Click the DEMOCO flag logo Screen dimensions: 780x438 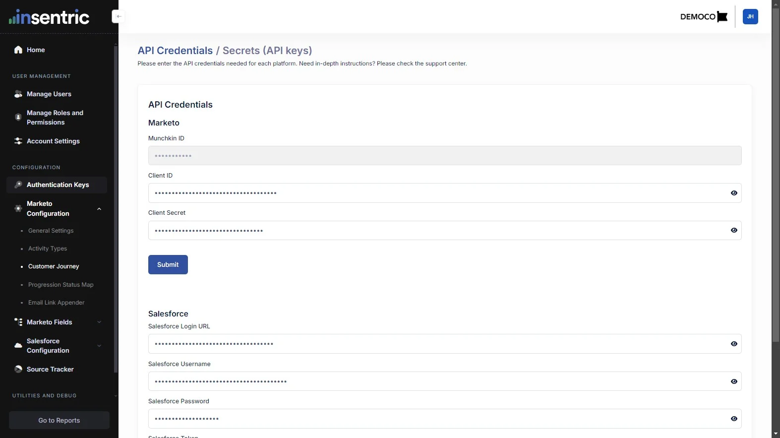[x=704, y=17]
